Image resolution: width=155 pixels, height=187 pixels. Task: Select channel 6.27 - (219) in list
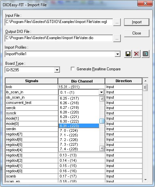coord(79,107)
